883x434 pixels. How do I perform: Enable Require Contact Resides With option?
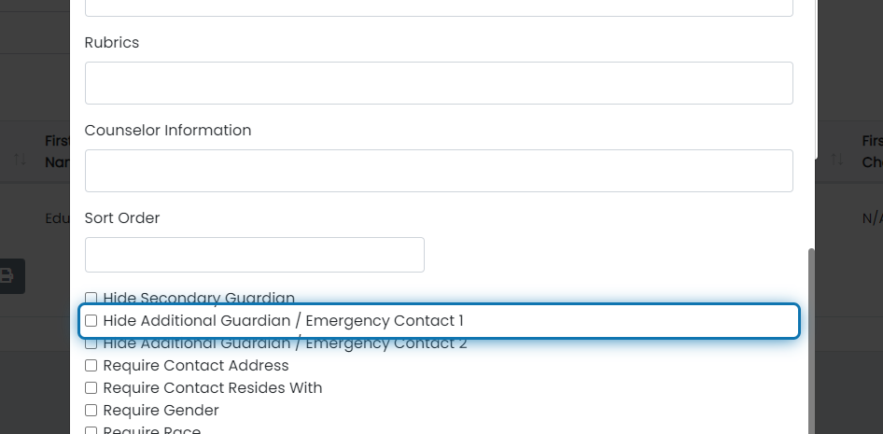tap(91, 388)
